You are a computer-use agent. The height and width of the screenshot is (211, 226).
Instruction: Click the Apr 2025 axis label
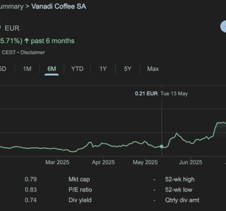[103, 162]
